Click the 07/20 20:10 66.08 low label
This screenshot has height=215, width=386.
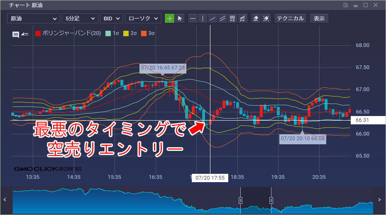[303, 138]
